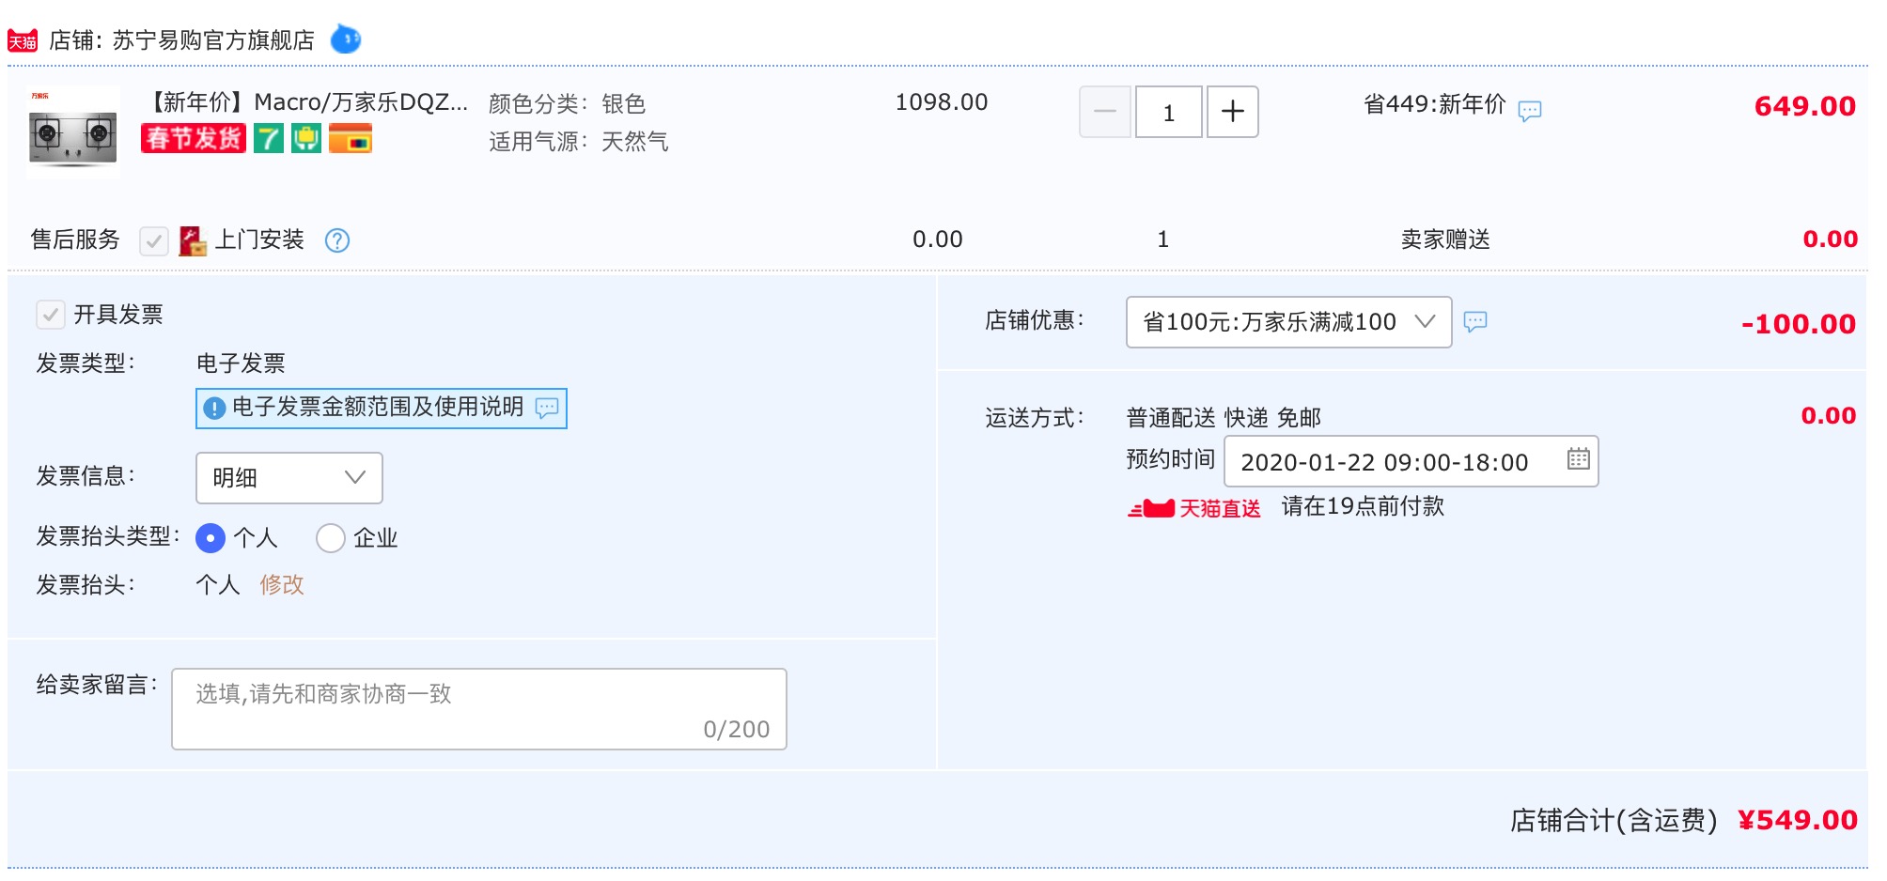The width and height of the screenshot is (1887, 881).
Task: Select the 个人 invoice title radio button
Action: tap(211, 538)
